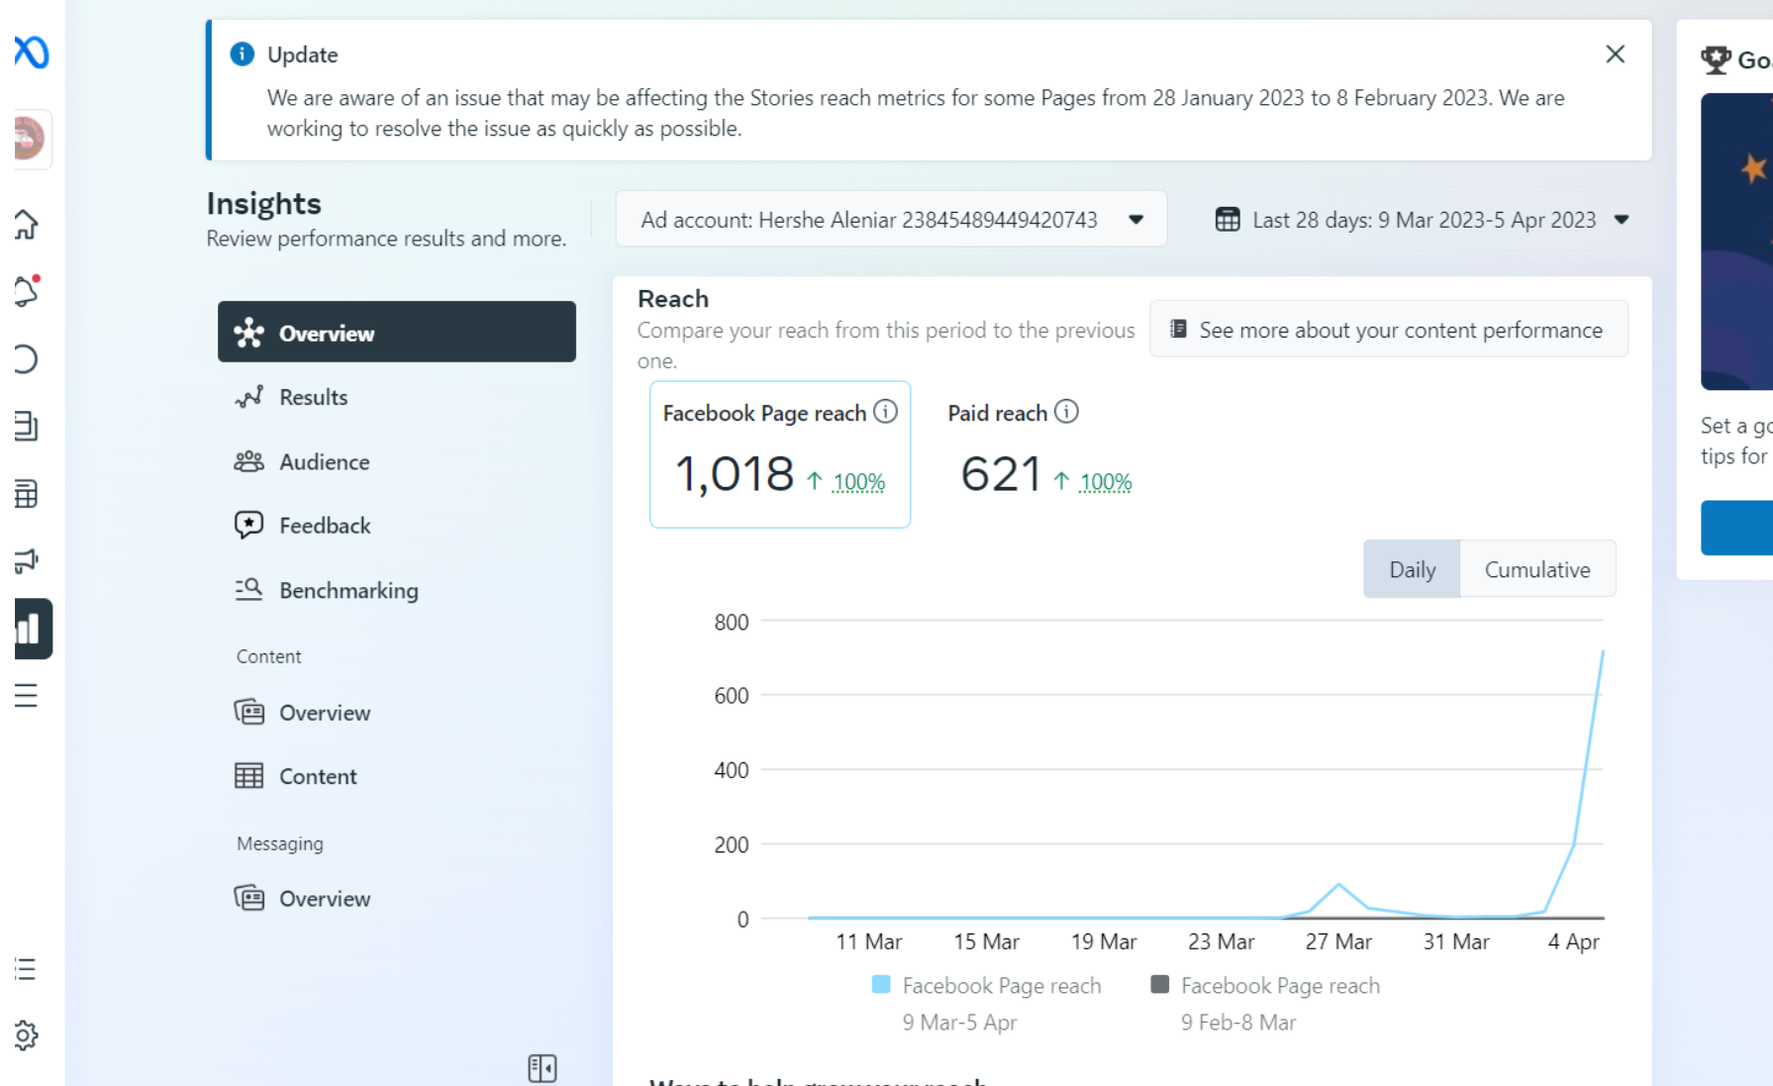The height and width of the screenshot is (1086, 1773).
Task: Collapse the Insights navigation panel icon
Action: point(542,1067)
